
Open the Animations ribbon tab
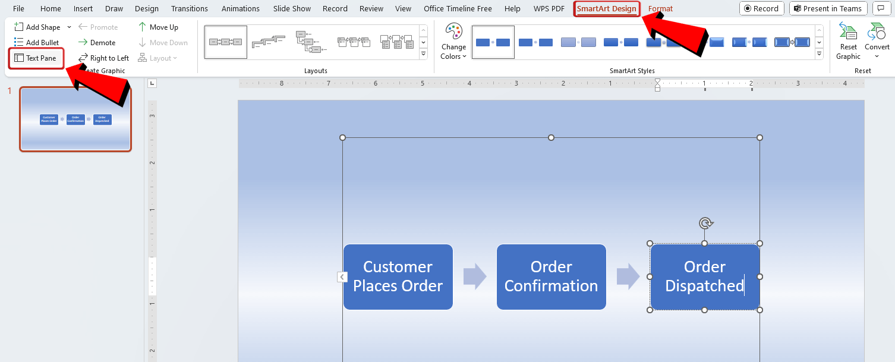[x=240, y=8]
